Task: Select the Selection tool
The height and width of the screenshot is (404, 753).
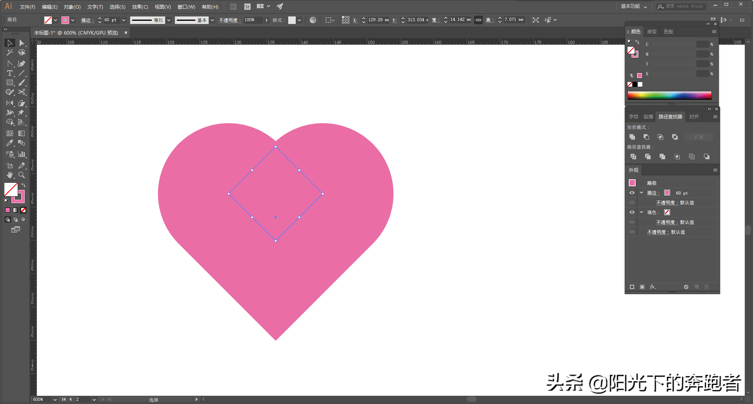Action: point(9,43)
